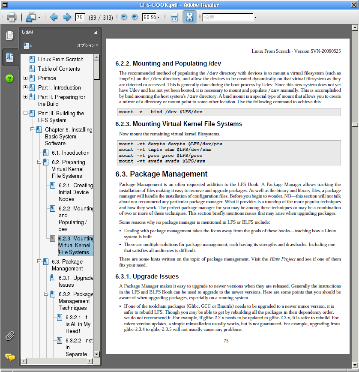Image resolution: width=359 pixels, height=372 pixels.
Task: Open the zoom level dropdown arrow
Action: coord(159,17)
